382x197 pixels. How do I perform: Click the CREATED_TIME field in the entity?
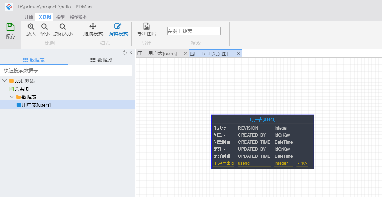click(x=254, y=142)
